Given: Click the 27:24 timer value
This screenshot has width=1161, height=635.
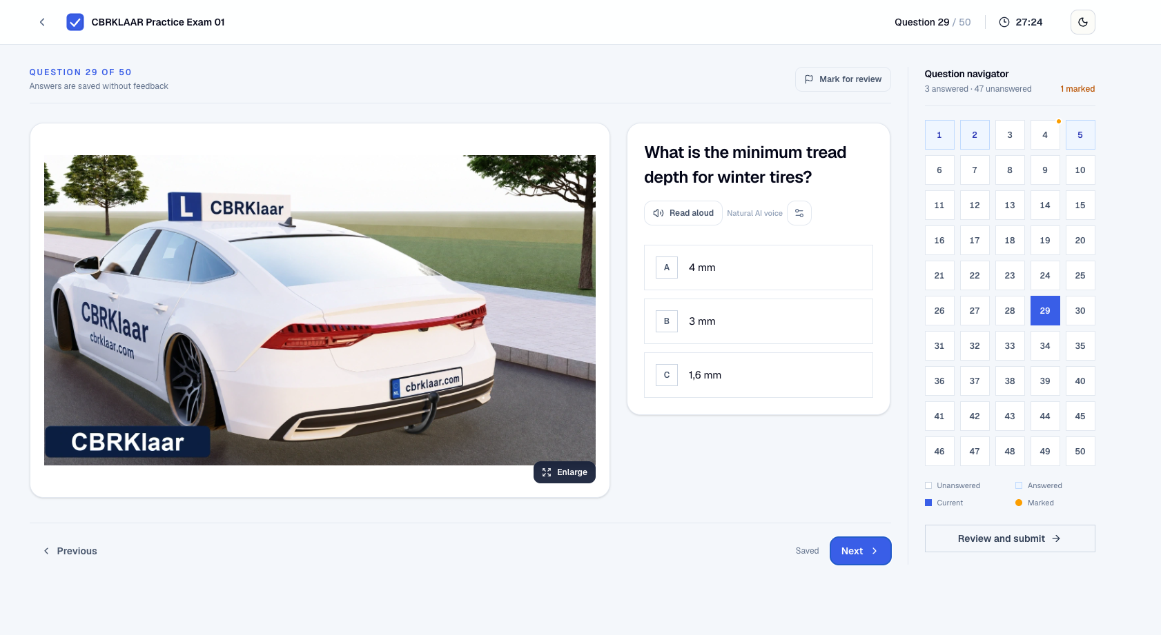Looking at the screenshot, I should (1029, 22).
